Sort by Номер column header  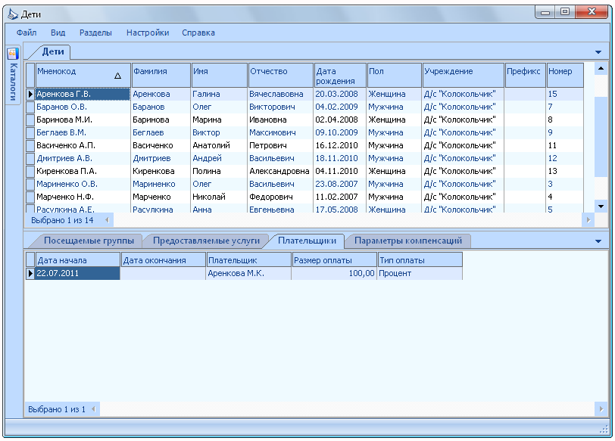[x=565, y=75]
